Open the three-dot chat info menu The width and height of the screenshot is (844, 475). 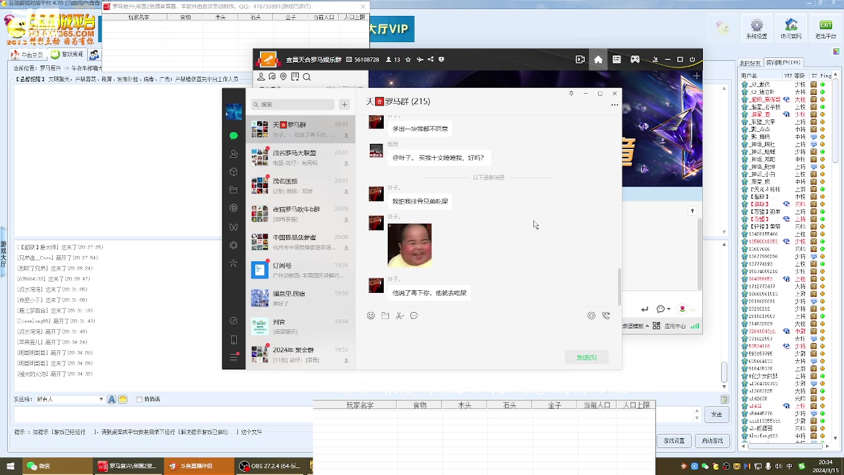pos(615,105)
